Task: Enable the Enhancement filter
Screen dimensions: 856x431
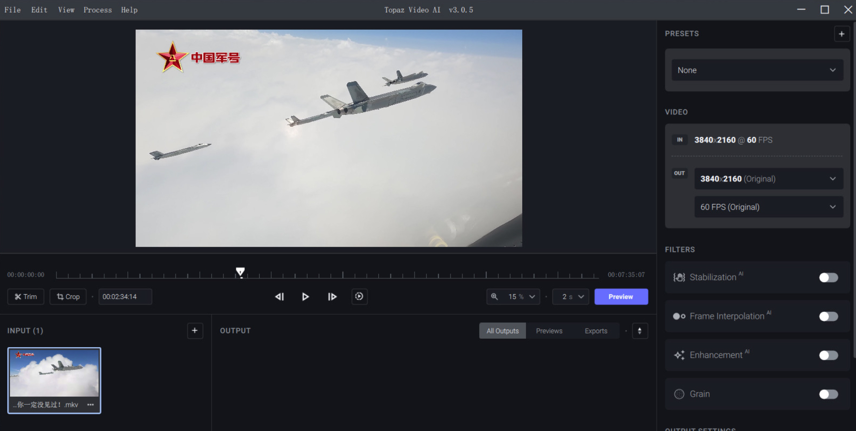Action: [x=828, y=355]
